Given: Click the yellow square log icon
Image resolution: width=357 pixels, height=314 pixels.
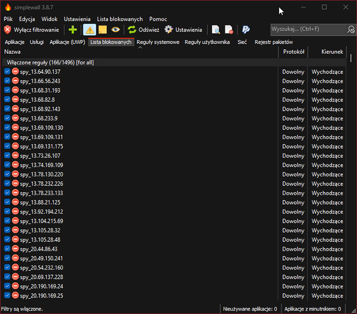Looking at the screenshot, I should tap(103, 30).
